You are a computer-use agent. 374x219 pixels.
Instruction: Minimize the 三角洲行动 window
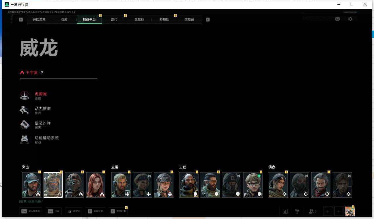pyautogui.click(x=339, y=4)
